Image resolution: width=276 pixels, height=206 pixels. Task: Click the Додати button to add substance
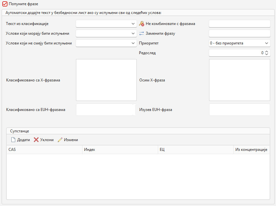[x=20, y=140]
